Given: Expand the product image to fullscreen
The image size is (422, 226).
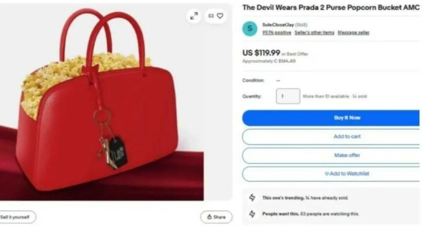Looking at the screenshot, I should pyautogui.click(x=194, y=16).
